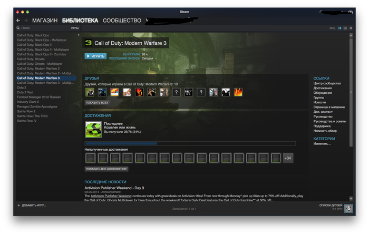Click the first locked achievement icon
Screen dimensions: 369x235
[x=90, y=158]
